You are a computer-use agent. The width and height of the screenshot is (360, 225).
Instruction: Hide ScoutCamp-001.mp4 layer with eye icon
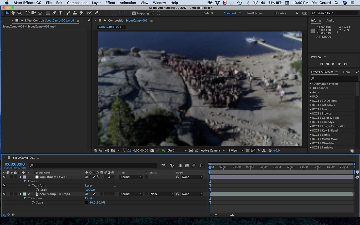pyautogui.click(x=4, y=194)
